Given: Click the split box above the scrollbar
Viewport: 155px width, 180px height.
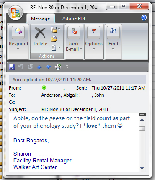Looking at the screenshot, I should click(142, 115).
